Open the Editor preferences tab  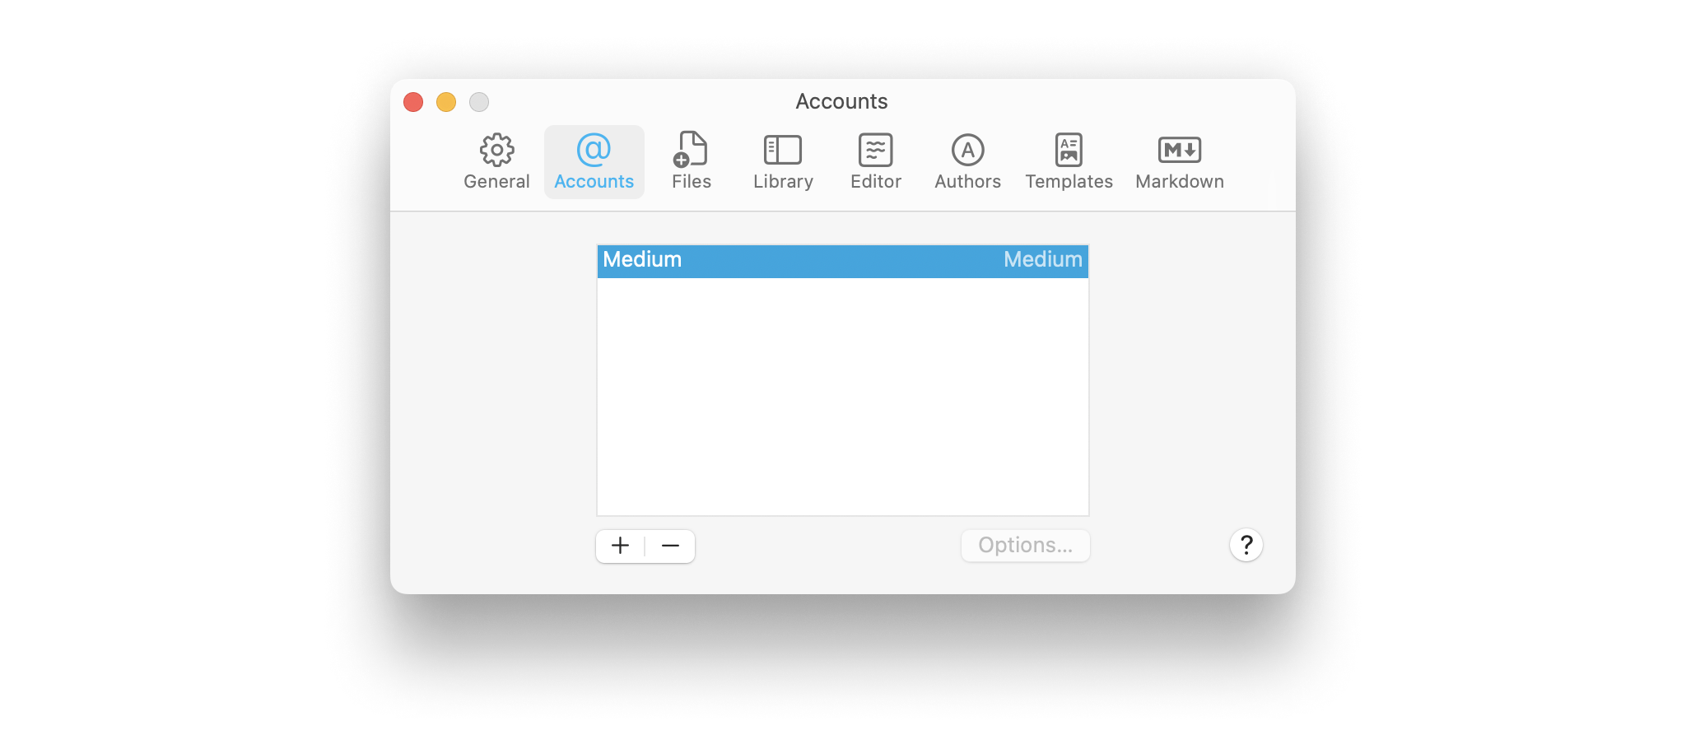pyautogui.click(x=875, y=162)
